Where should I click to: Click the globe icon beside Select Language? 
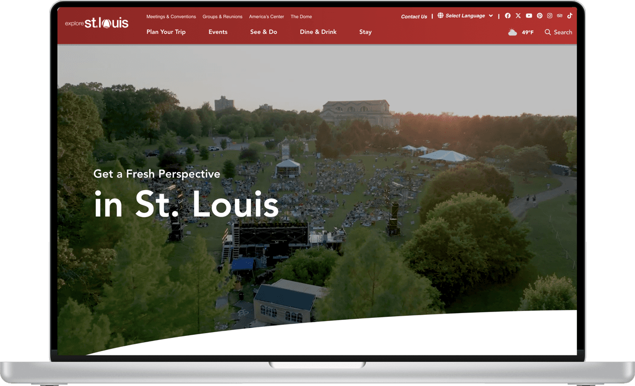[x=440, y=16]
